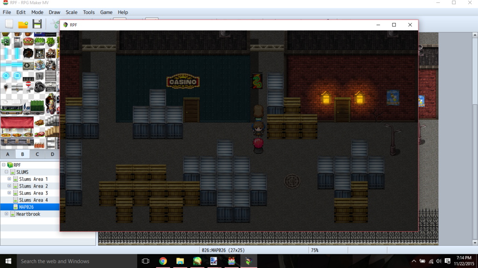The height and width of the screenshot is (268, 478).
Task: Click the Open Project folder icon
Action: [23, 24]
